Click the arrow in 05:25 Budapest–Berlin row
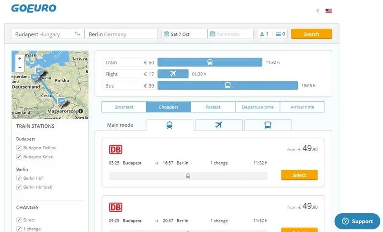The image size is (383, 232). tap(157, 163)
